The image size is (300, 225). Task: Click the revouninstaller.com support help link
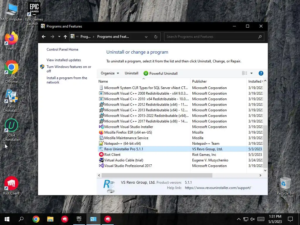218,188
